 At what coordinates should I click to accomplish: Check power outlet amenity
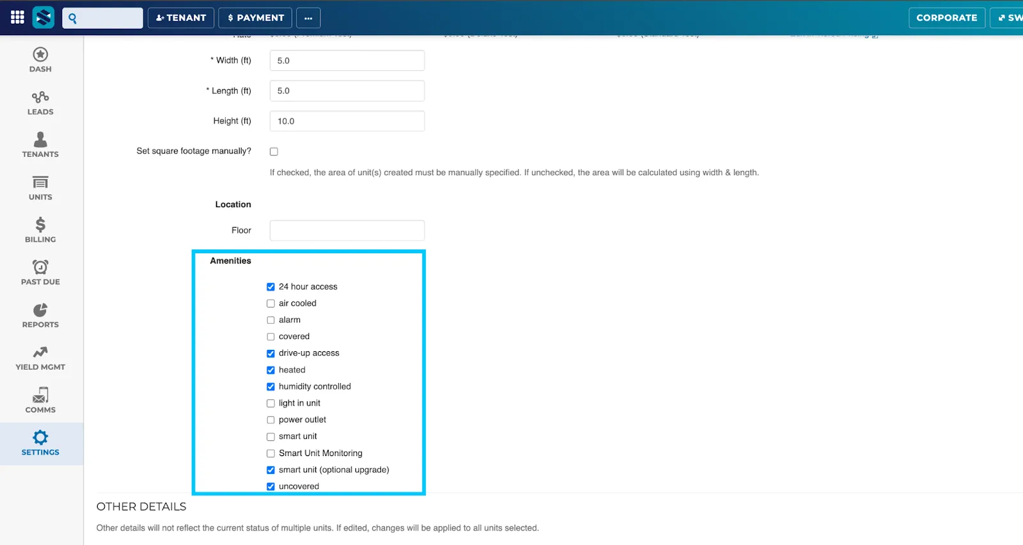point(271,420)
